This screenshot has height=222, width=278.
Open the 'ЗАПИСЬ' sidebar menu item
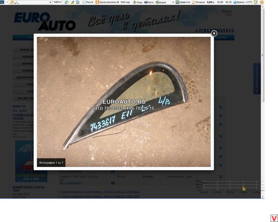click(x=23, y=70)
